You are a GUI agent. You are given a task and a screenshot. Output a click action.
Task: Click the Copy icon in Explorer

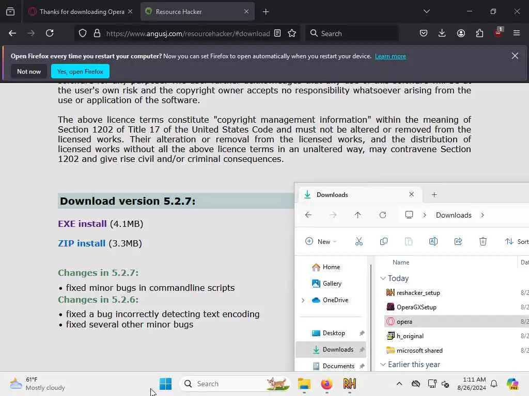coord(384,241)
